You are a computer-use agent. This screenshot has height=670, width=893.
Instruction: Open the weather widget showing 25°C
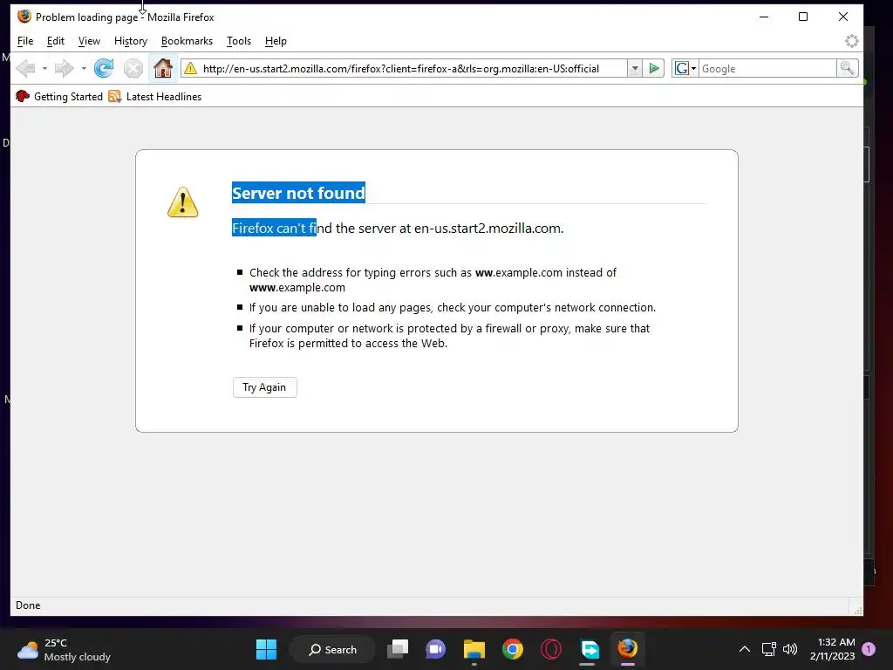pos(64,649)
